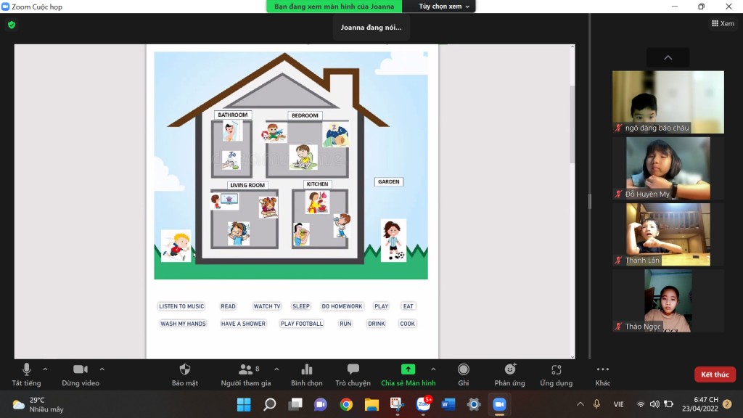743x418 pixels.
Task: Toggle camera with Dừng video button
Action: [x=80, y=369]
